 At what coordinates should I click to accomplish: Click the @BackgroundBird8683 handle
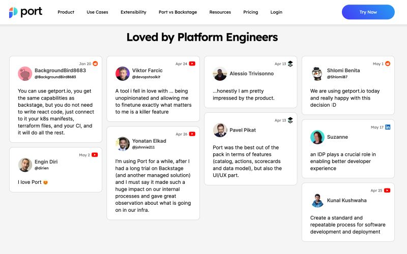pyautogui.click(x=55, y=77)
